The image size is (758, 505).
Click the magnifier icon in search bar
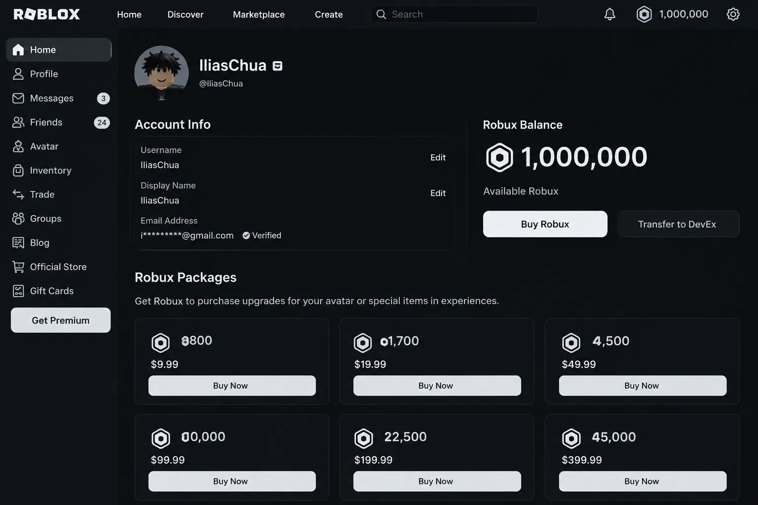pos(381,14)
